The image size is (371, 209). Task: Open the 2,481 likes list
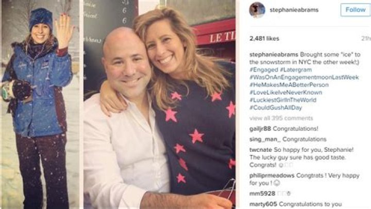point(264,39)
